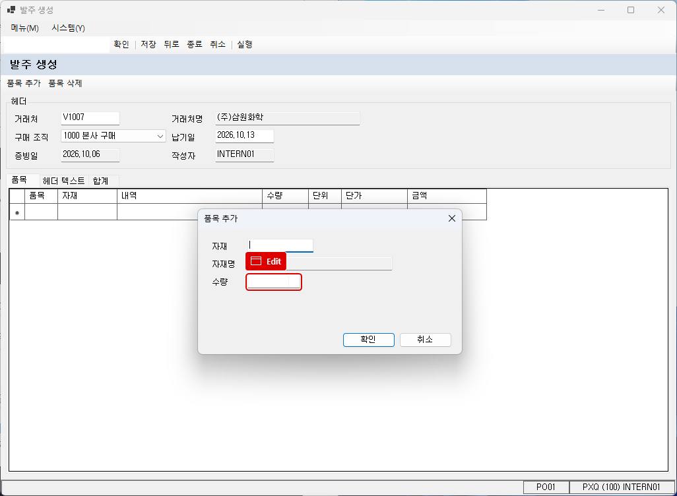Maximize the 발주 생성 window
Screen dimensions: 677x496
coord(631,10)
